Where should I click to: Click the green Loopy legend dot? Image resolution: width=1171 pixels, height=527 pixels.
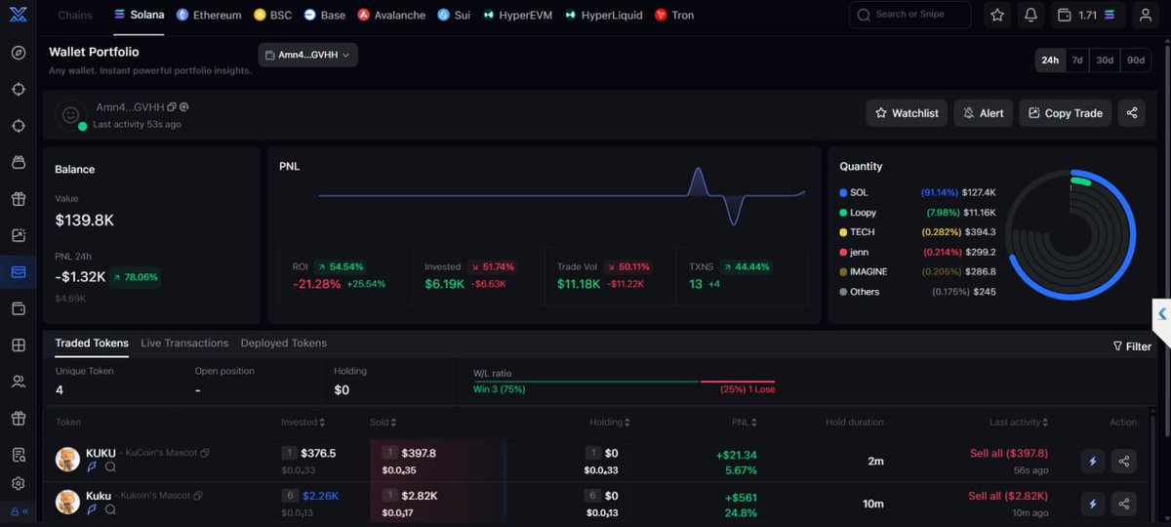pos(842,213)
